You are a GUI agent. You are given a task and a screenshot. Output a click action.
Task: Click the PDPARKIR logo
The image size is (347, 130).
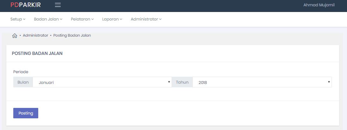tap(26, 5)
